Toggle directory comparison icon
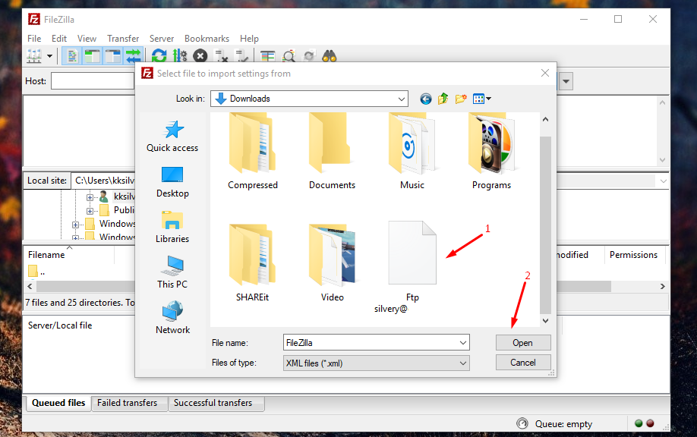Viewport: 697px width, 437px height. (289, 56)
